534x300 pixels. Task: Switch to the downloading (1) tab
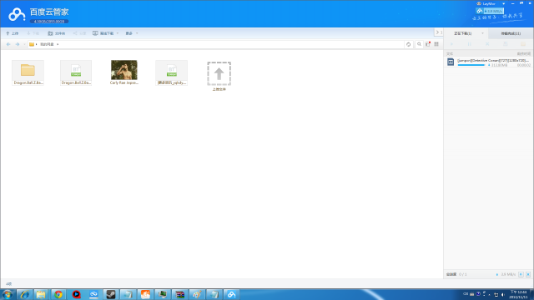pyautogui.click(x=462, y=33)
